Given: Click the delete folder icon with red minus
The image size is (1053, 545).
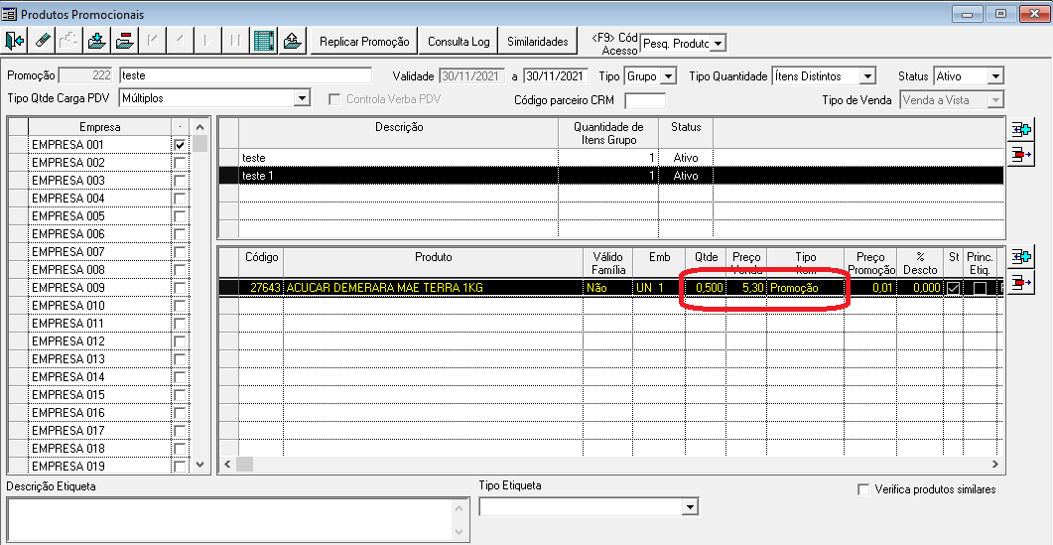Looking at the screenshot, I should click(x=125, y=41).
